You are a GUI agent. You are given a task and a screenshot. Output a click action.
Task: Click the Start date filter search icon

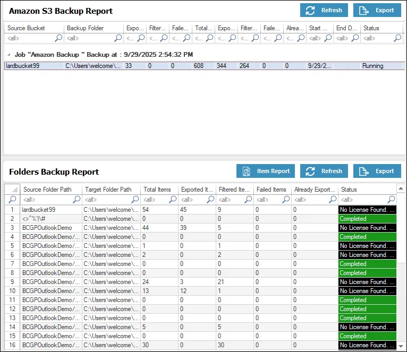tap(328, 38)
